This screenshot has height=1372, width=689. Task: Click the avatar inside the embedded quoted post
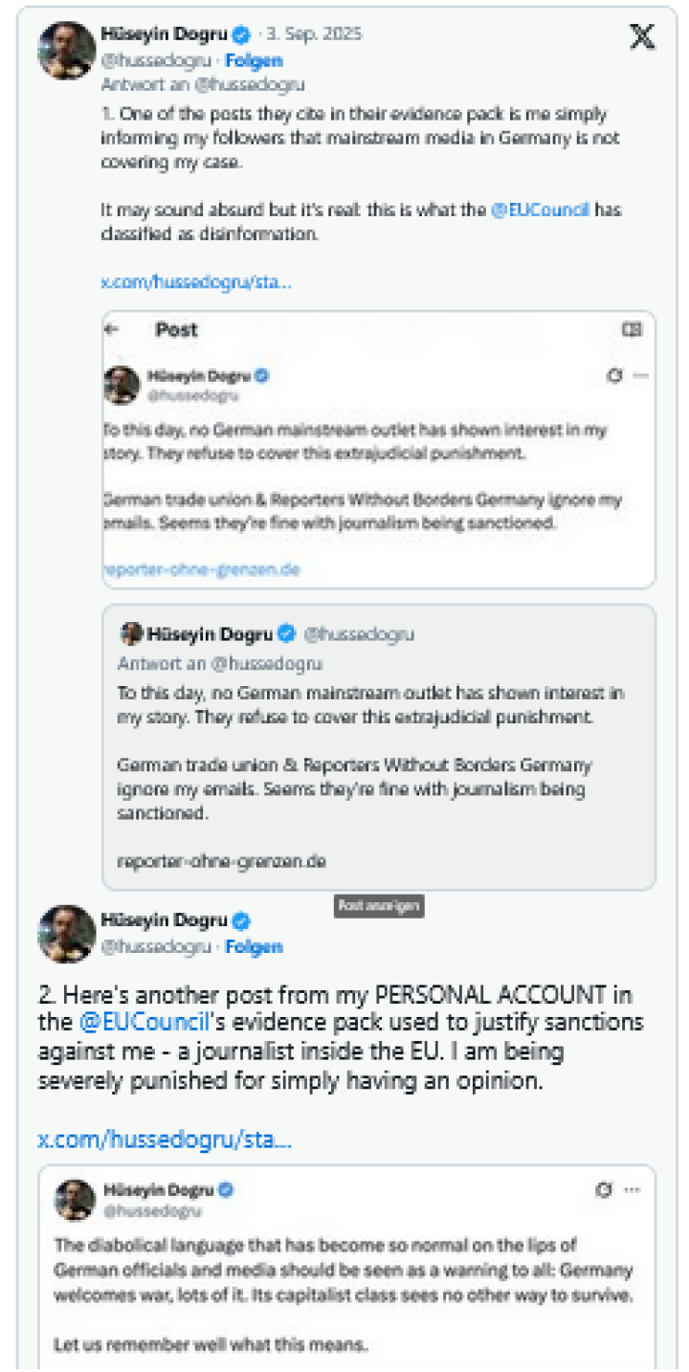point(122,383)
